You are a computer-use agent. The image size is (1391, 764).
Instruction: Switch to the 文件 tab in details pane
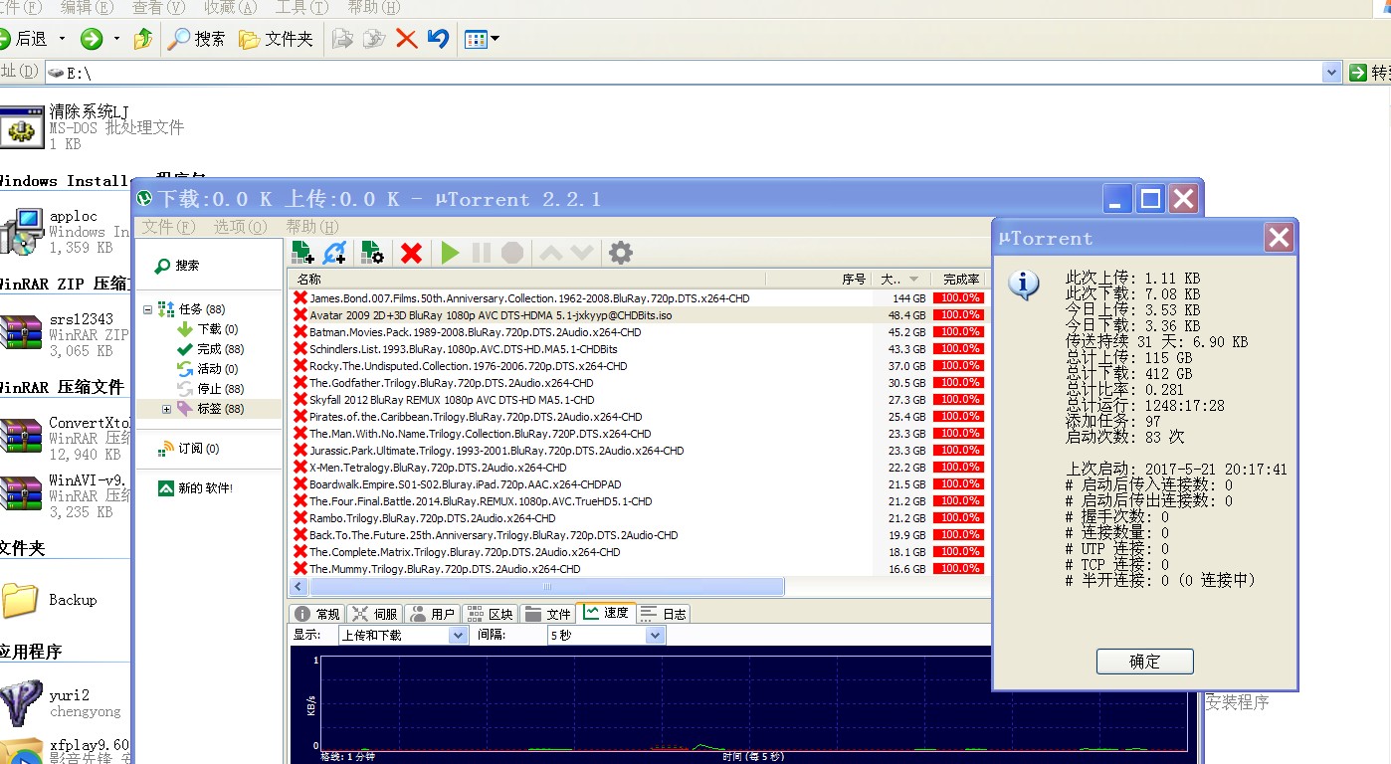click(548, 614)
